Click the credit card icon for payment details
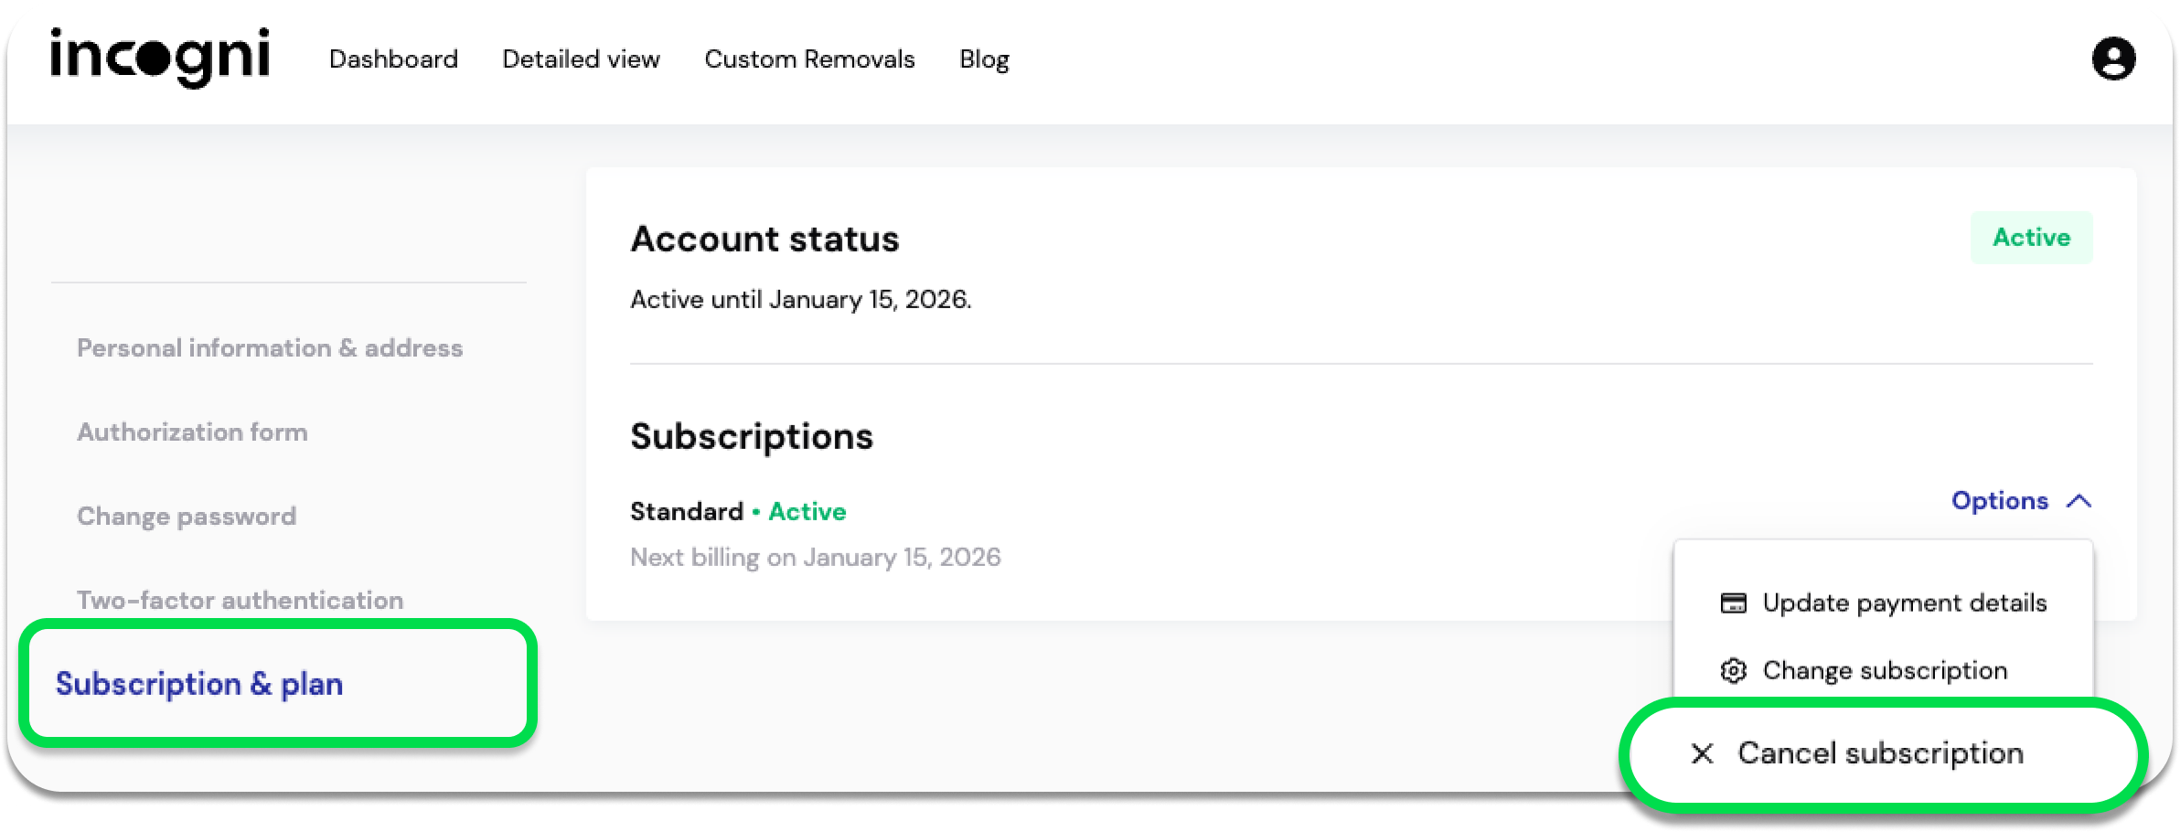This screenshot has width=2180, height=832. pyautogui.click(x=1733, y=603)
